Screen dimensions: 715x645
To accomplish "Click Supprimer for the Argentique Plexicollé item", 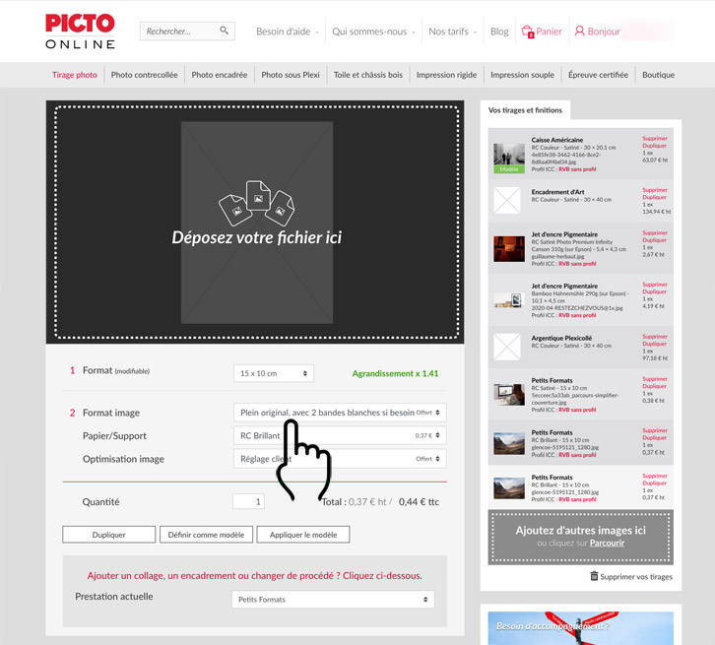I will point(654,337).
